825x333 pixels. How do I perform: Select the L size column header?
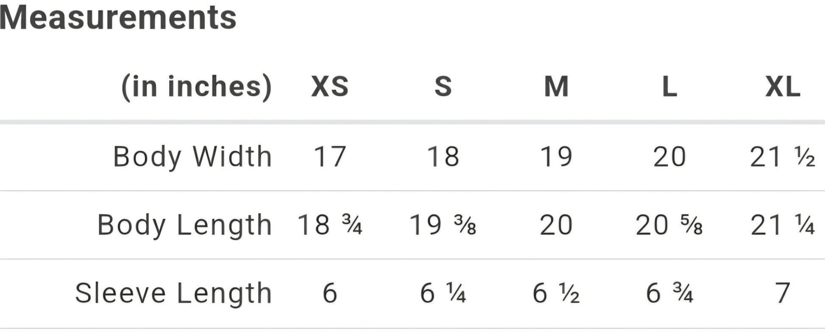coord(669,87)
